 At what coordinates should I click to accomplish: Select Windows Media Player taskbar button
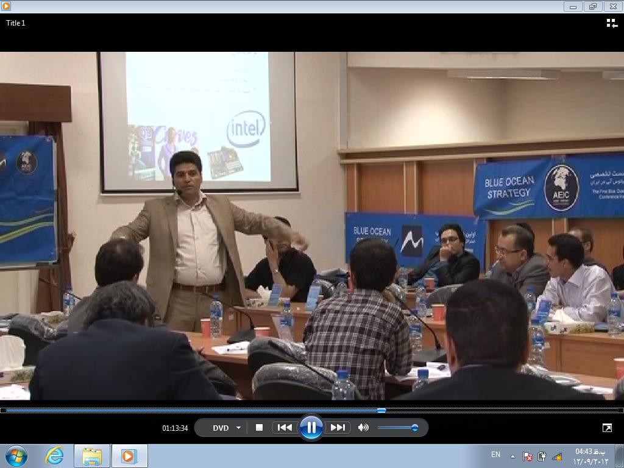pos(130,456)
